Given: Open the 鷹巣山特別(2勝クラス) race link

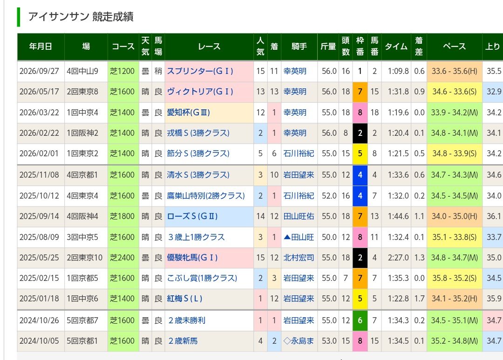Looking at the screenshot, I should (206, 196).
